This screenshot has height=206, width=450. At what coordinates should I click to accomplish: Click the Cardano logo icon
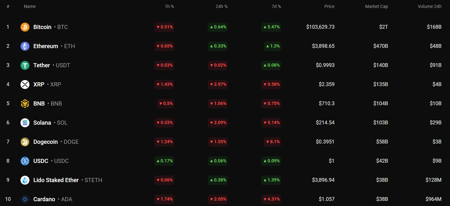pos(25,199)
